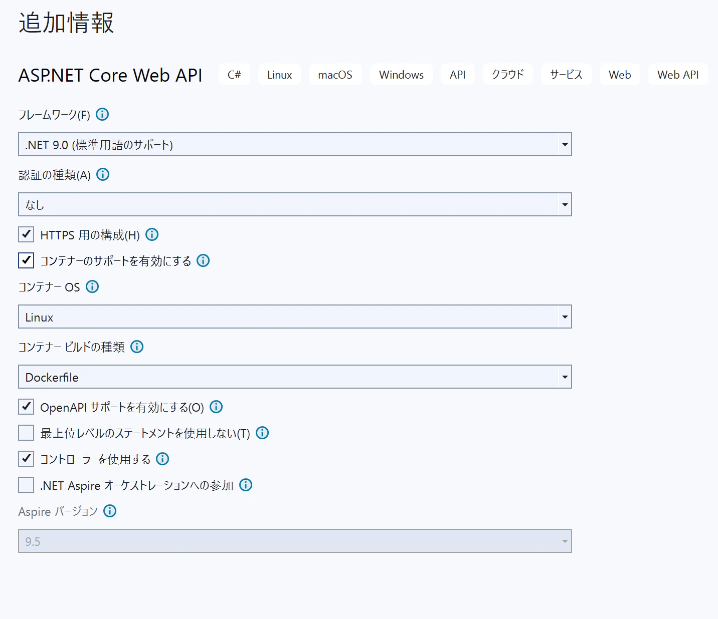This screenshot has height=619, width=718.
Task: Click the サービス tag
Action: pyautogui.click(x=566, y=75)
